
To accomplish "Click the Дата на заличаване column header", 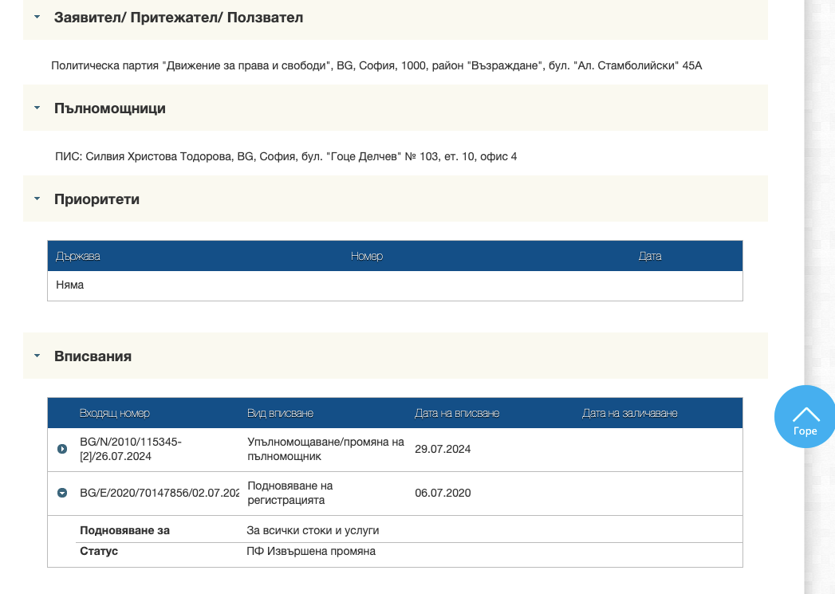I will point(629,414).
